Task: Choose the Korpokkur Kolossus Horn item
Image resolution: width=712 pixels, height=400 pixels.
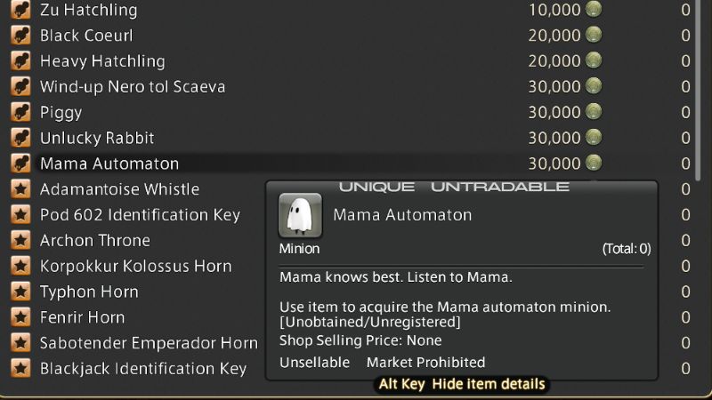Action: pyautogui.click(x=135, y=266)
